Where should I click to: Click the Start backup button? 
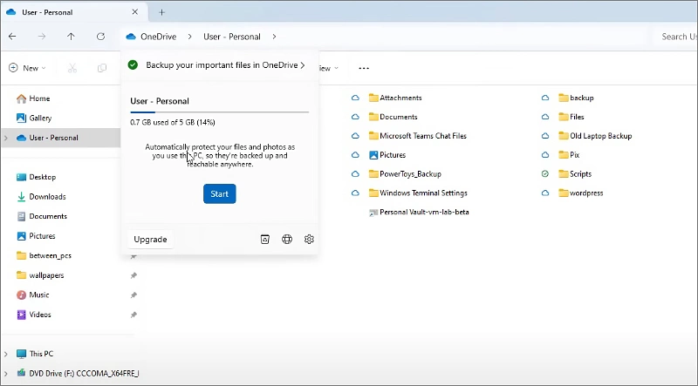[x=220, y=194]
